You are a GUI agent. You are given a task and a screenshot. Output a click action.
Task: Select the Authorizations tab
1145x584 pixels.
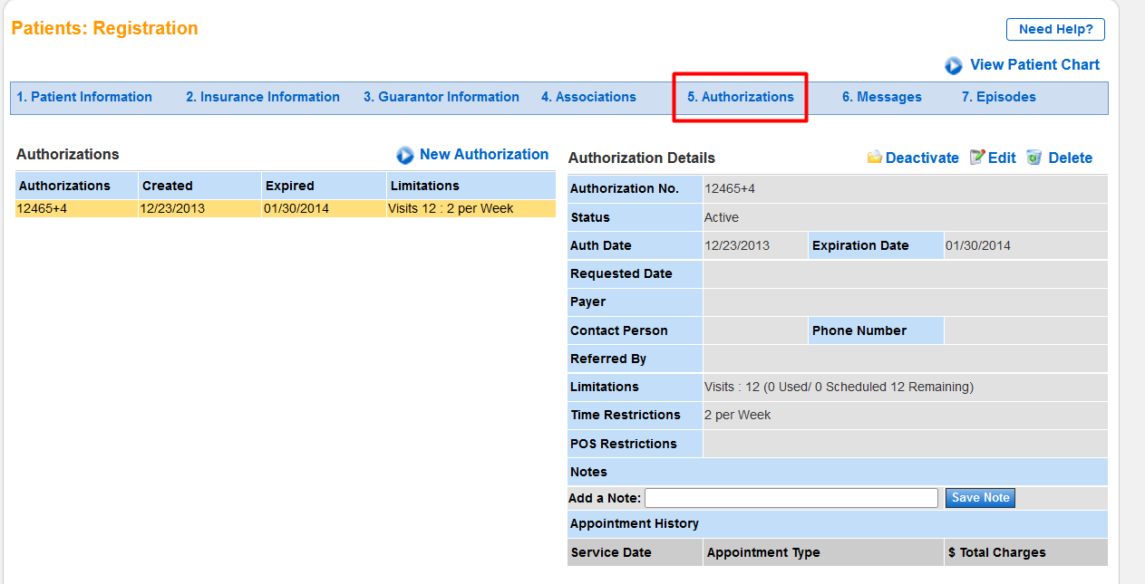[740, 97]
